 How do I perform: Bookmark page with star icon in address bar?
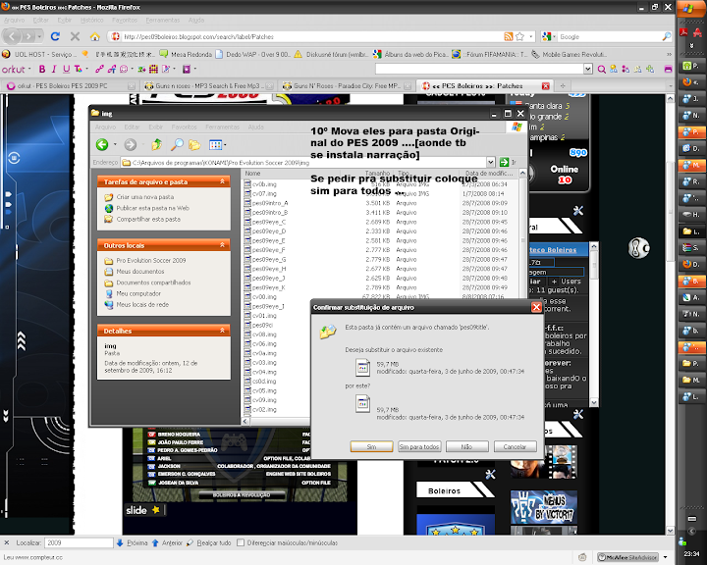(x=519, y=36)
